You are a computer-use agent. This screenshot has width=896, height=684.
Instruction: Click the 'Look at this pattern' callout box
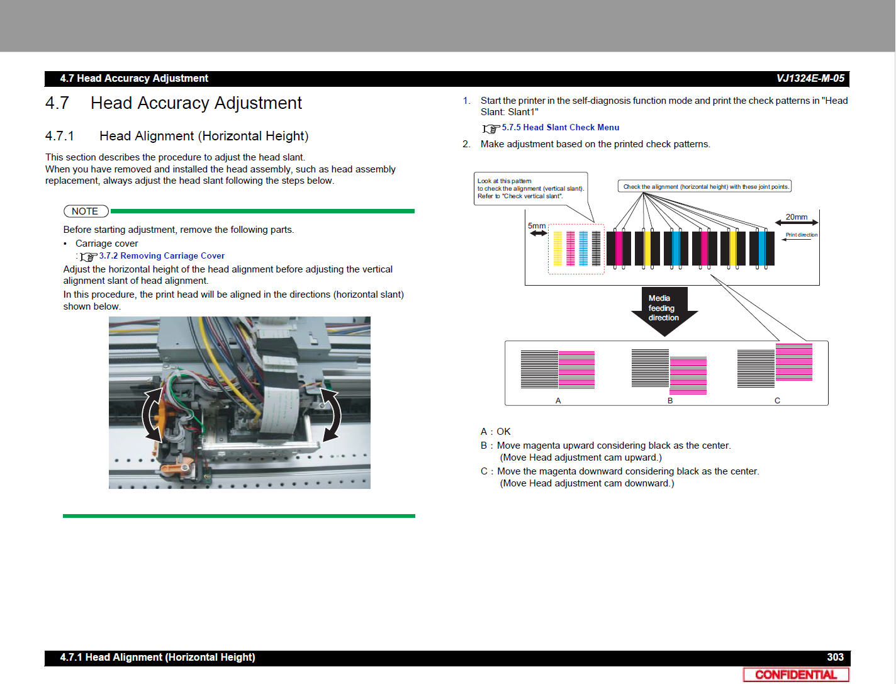pos(531,189)
